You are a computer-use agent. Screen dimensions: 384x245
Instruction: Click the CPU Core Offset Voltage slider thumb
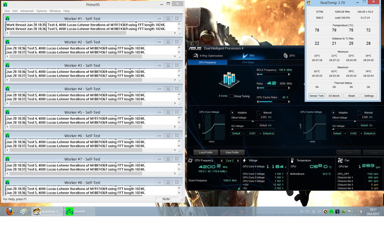click(x=253, y=121)
